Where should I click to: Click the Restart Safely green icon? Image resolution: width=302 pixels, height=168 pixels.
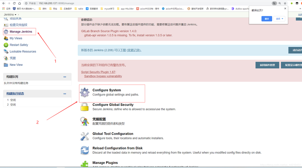pyautogui.click(x=6, y=45)
